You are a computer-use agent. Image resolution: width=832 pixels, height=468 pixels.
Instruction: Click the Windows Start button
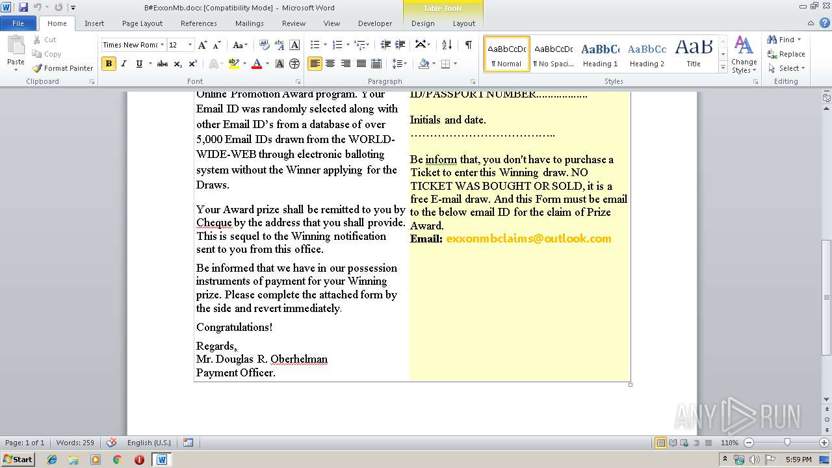(x=18, y=459)
